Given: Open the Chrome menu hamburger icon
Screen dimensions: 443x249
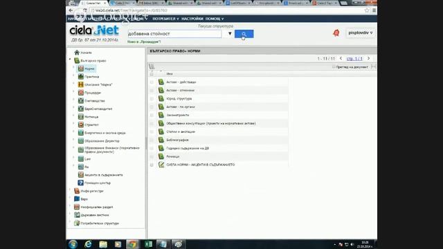Looking at the screenshot, I should coord(374,10).
